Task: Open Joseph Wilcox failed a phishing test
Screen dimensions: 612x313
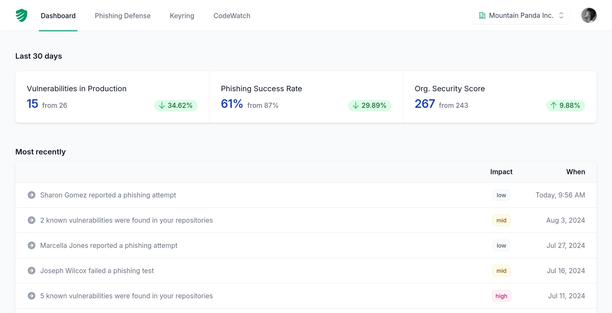Action: (x=97, y=271)
